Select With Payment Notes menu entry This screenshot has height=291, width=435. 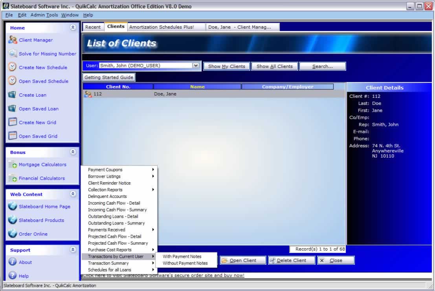tap(182, 256)
